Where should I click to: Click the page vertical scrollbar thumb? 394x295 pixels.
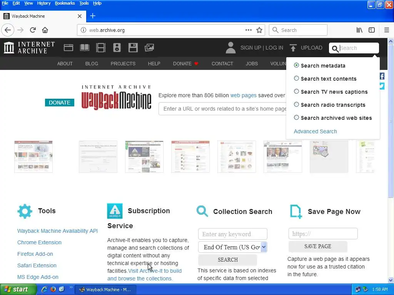pos(391,120)
